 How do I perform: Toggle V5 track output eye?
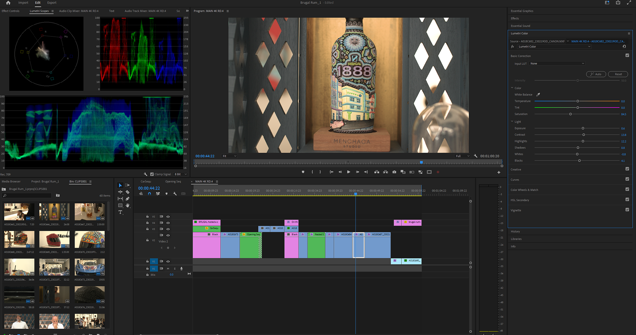(x=168, y=217)
